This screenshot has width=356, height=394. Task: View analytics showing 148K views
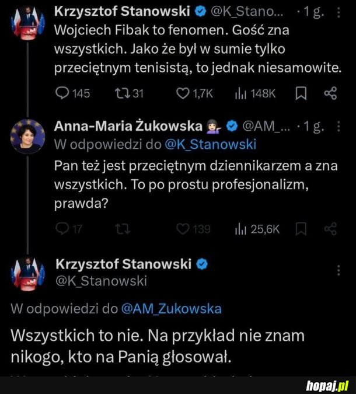(240, 93)
